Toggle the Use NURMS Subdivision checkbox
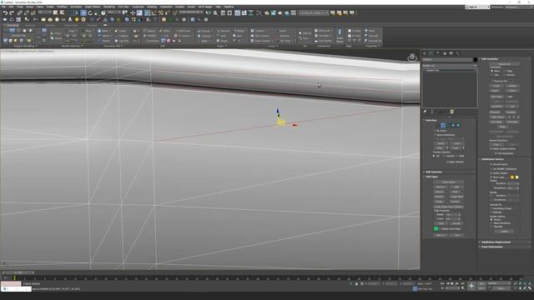This screenshot has width=534, height=300. (491, 168)
